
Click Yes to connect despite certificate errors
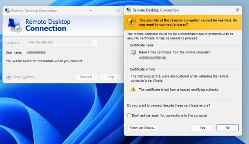point(202,128)
